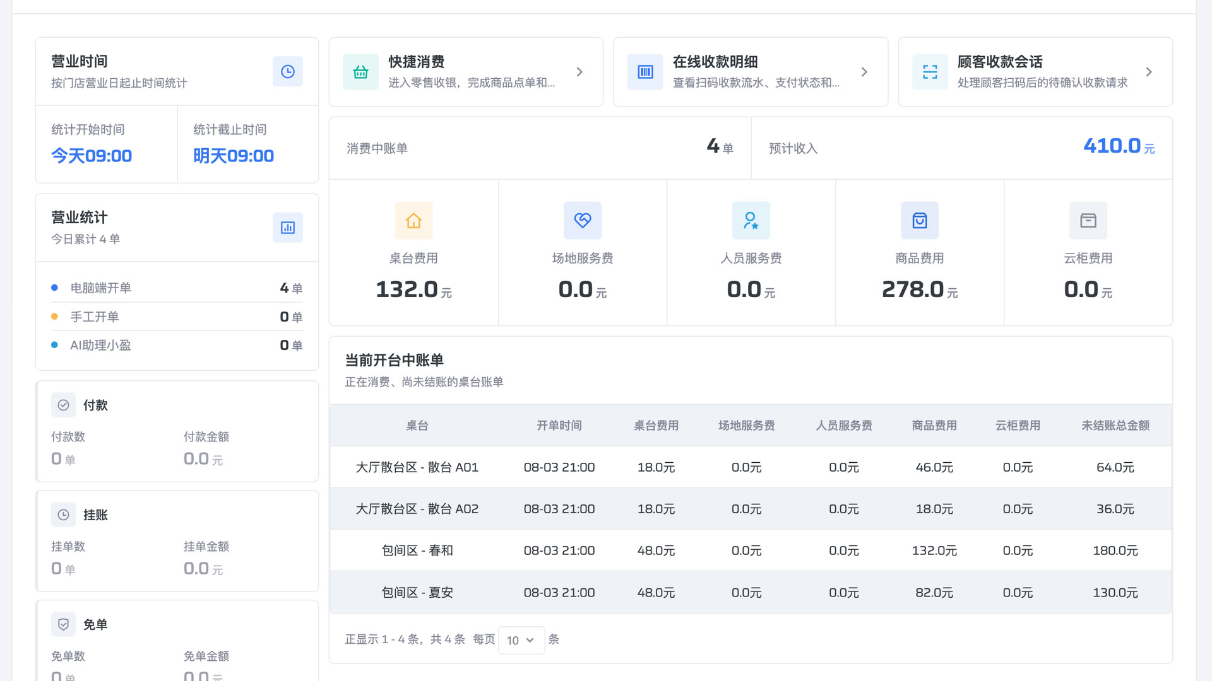The image size is (1212, 681).
Task: Click the 正显示 1 - 4 条 pagination text
Action: [382, 639]
